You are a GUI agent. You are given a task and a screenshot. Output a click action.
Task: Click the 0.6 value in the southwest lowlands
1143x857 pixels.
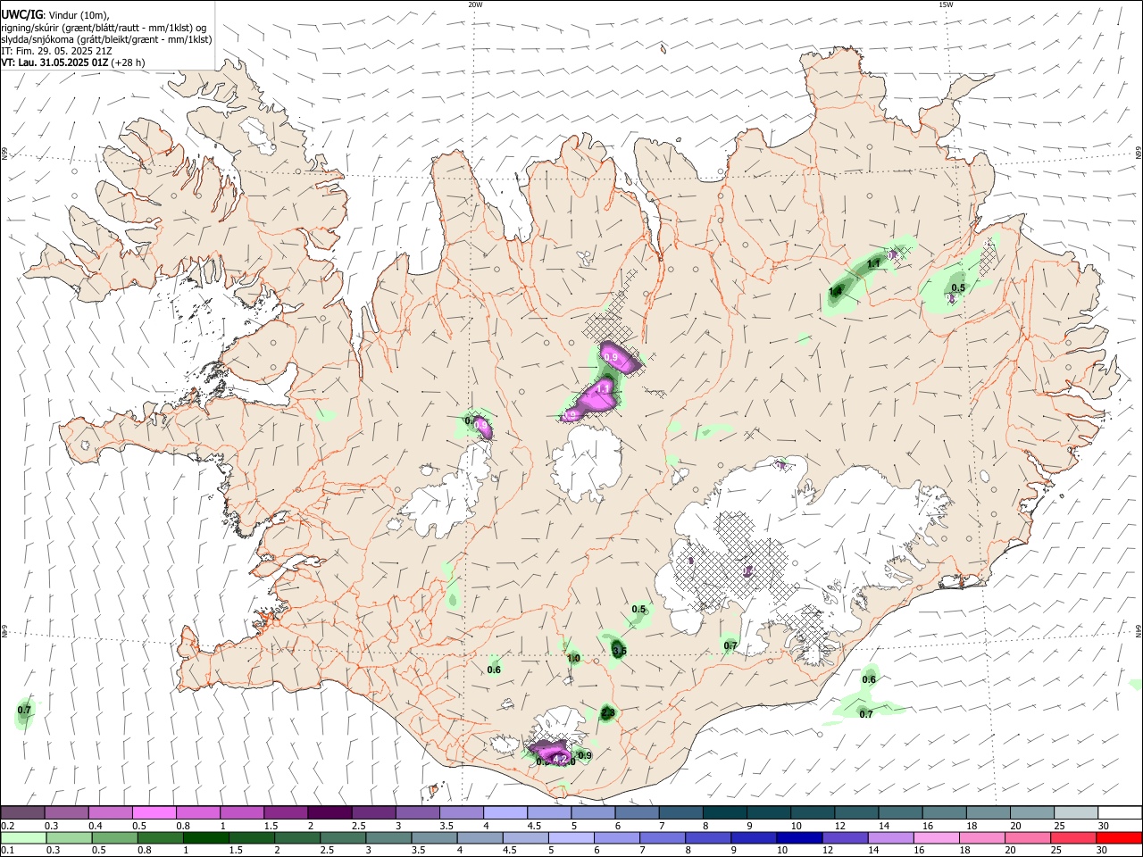[494, 670]
